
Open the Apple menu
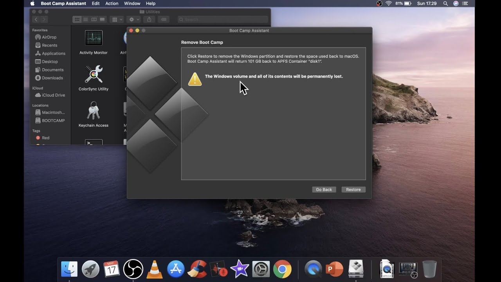(32, 4)
